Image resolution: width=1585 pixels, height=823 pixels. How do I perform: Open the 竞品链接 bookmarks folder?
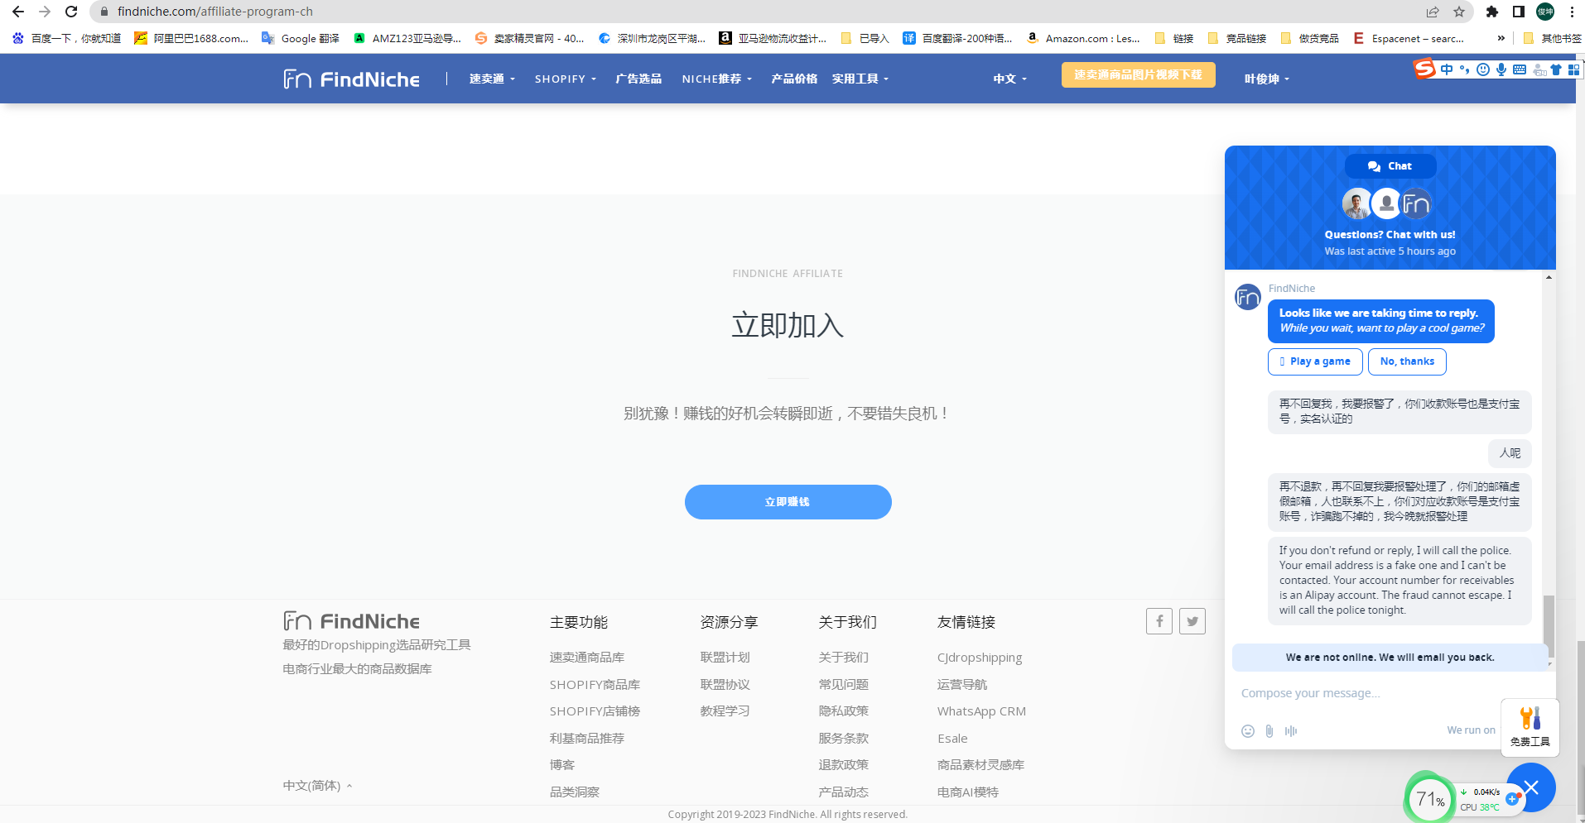[1237, 38]
